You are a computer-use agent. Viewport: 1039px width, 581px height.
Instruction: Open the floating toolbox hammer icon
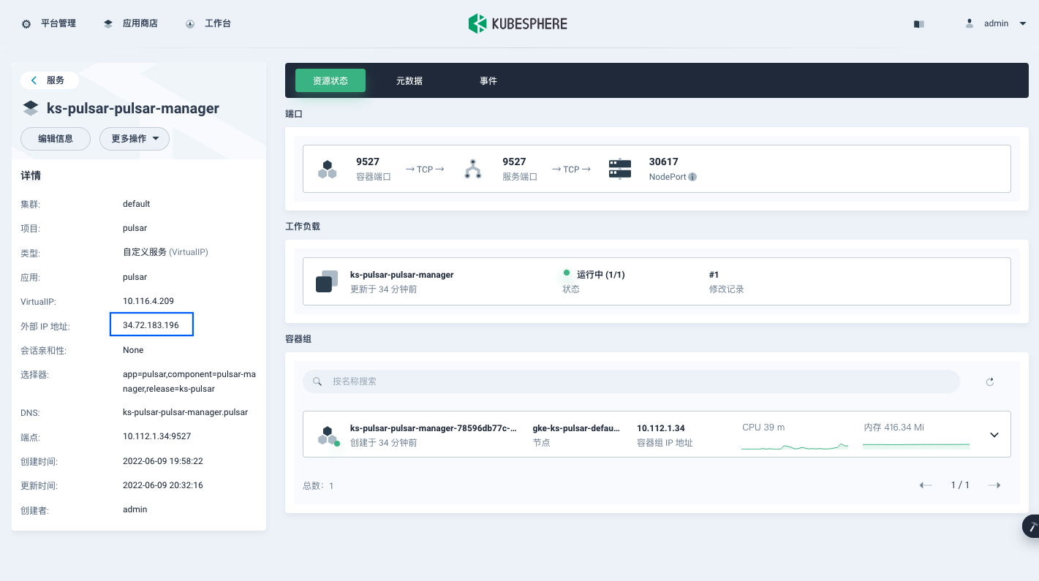[1032, 526]
